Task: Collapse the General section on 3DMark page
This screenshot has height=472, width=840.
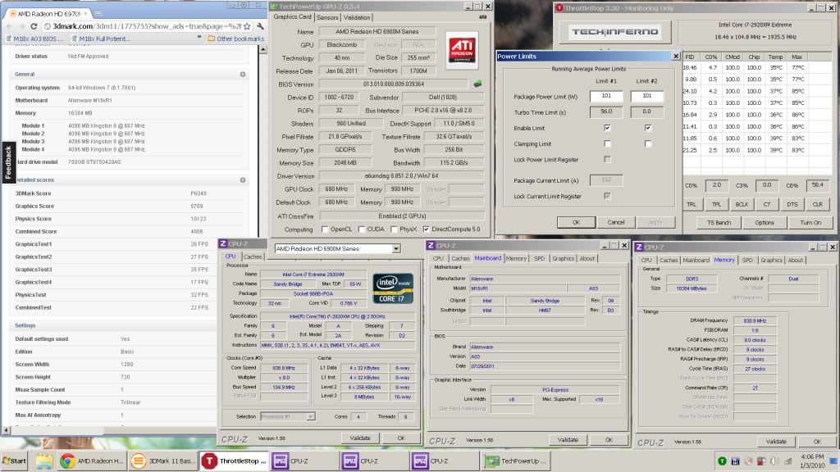Action: click(243, 75)
